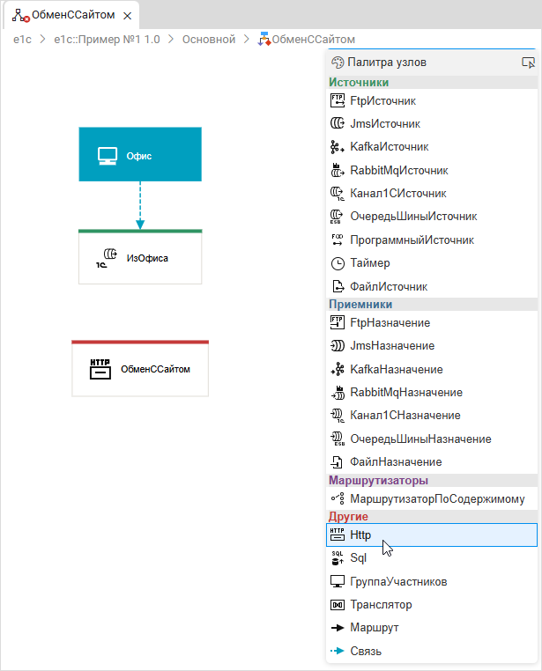The height and width of the screenshot is (671, 542).
Task: Click the dashed link from Офис to ИзОфиса
Action: click(140, 205)
